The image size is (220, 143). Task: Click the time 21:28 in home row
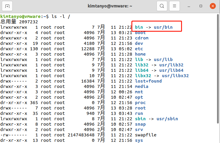point(126,54)
